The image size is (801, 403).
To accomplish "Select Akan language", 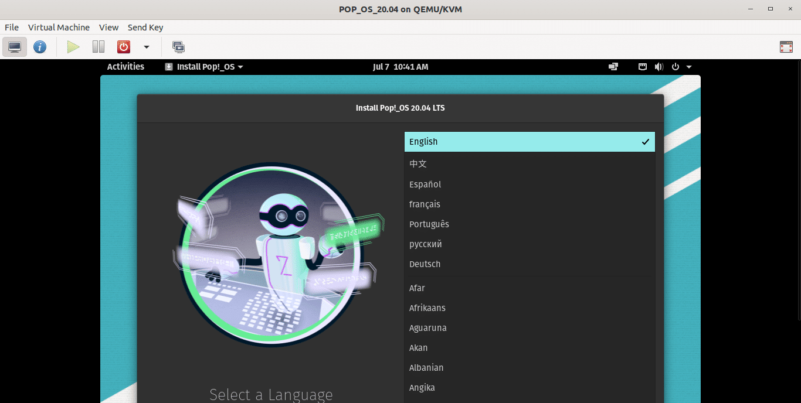I will coord(530,348).
